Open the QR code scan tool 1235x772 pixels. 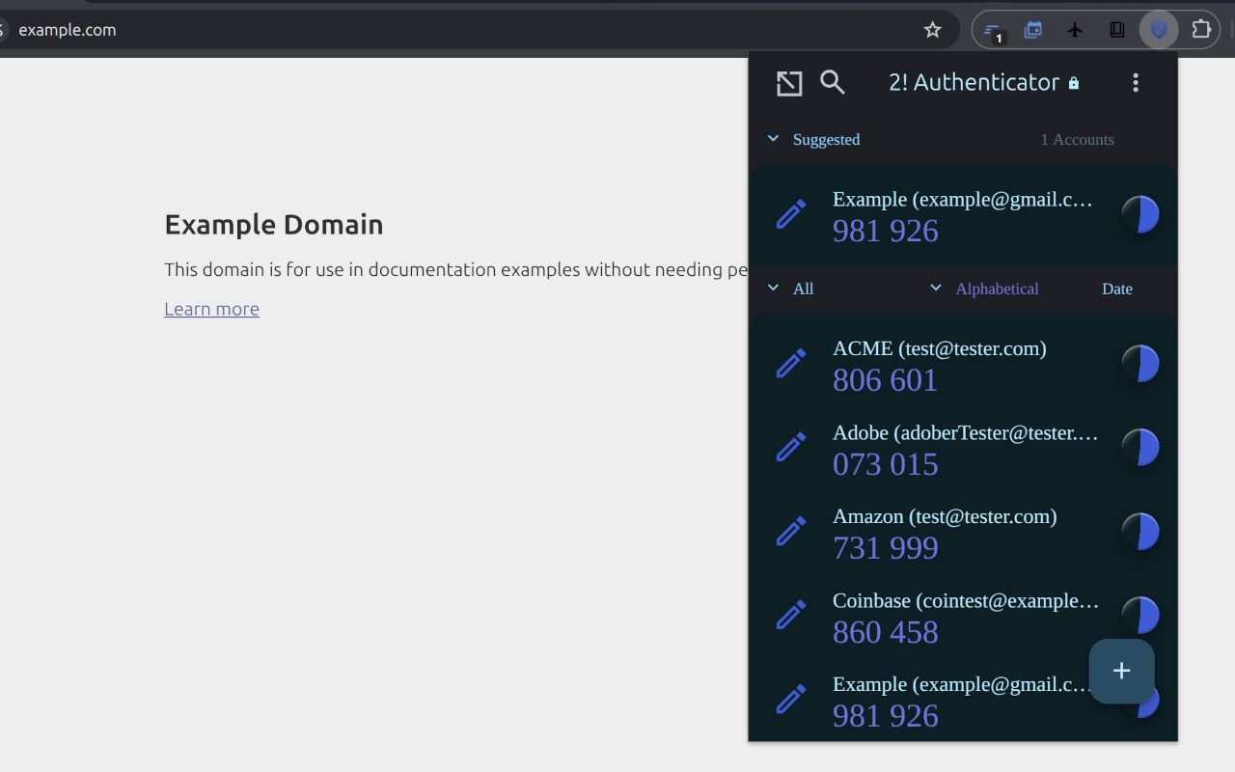pos(789,83)
